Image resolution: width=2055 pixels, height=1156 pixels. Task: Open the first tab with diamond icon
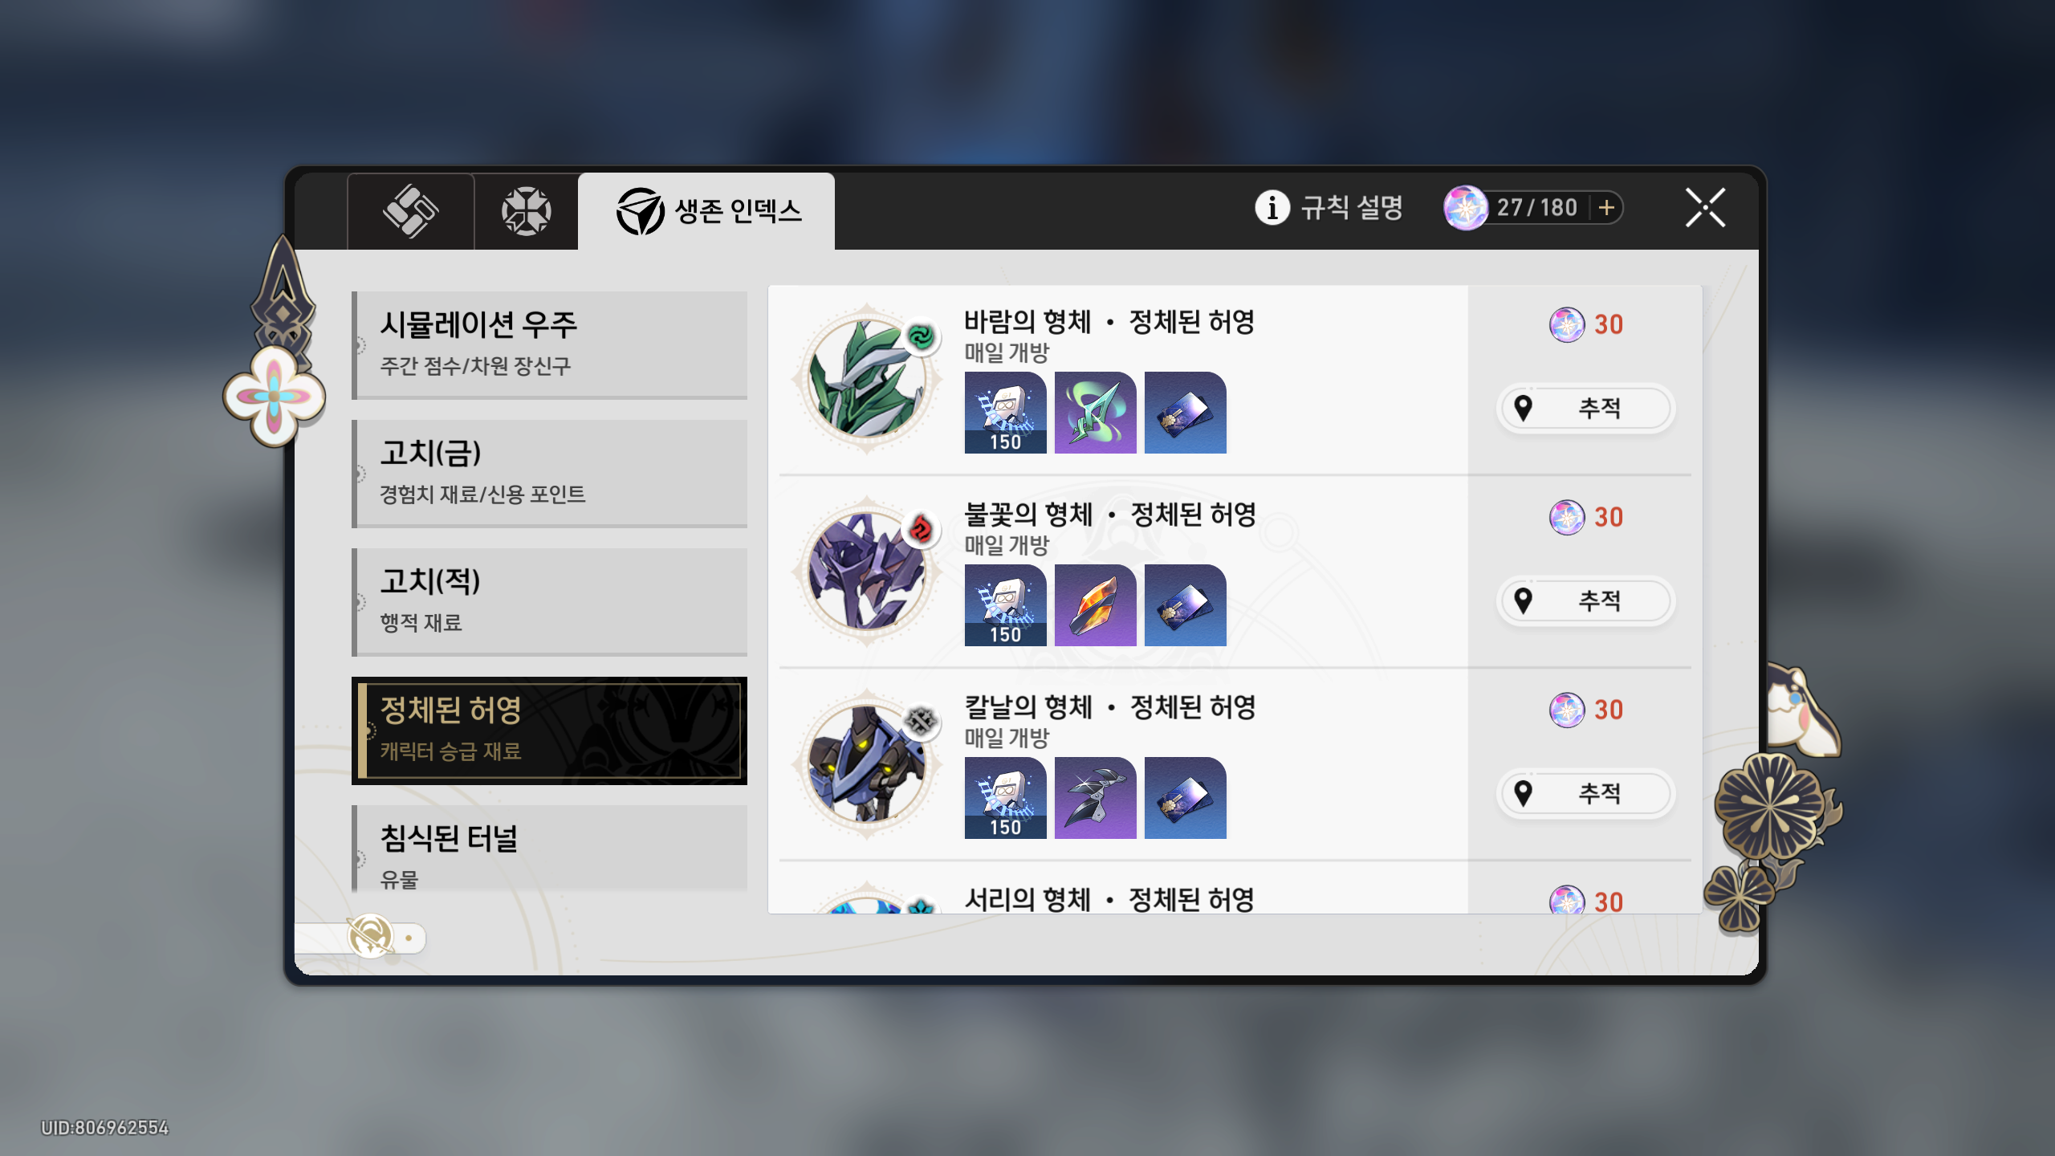point(410,211)
